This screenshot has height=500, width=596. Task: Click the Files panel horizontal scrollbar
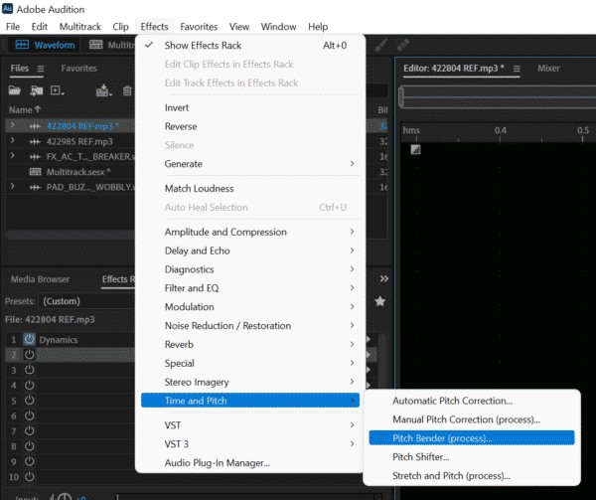coord(71,235)
